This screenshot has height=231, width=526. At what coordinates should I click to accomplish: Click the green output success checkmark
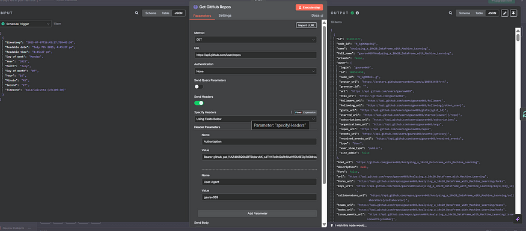coord(352,13)
